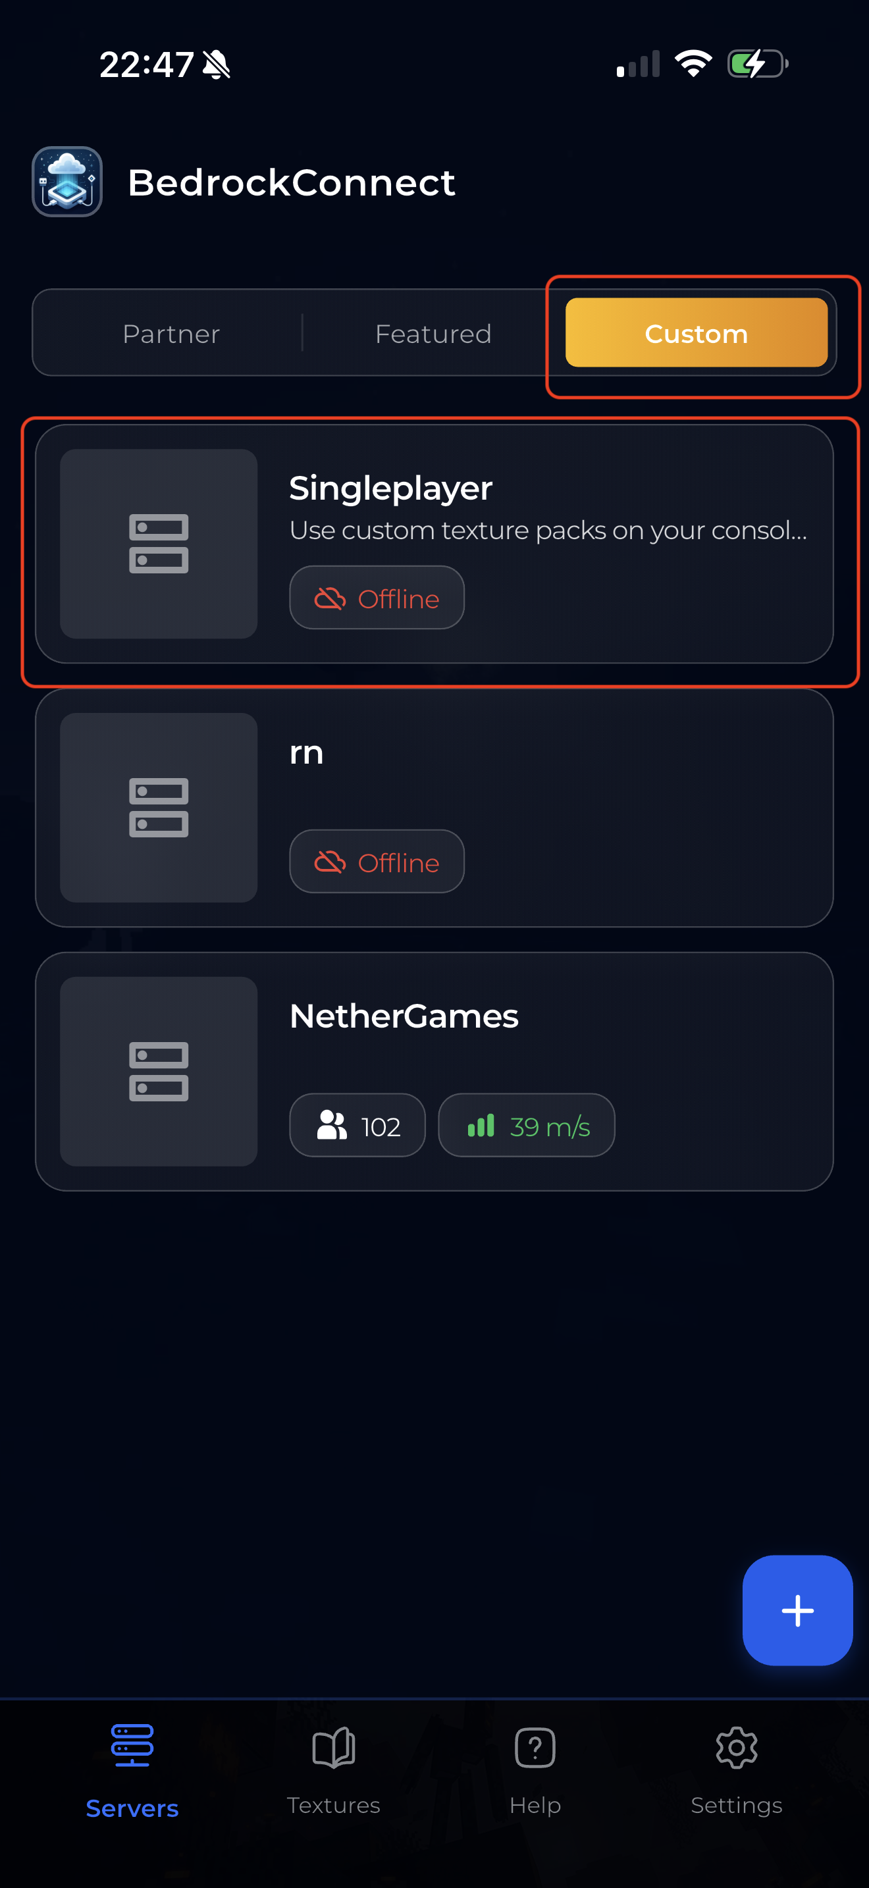The image size is (869, 1888).
Task: Select the rn server entry
Action: pos(434,806)
